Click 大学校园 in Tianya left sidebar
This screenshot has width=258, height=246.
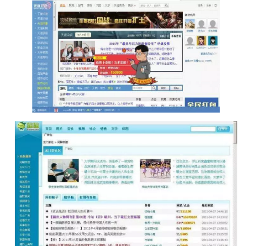tap(42, 52)
